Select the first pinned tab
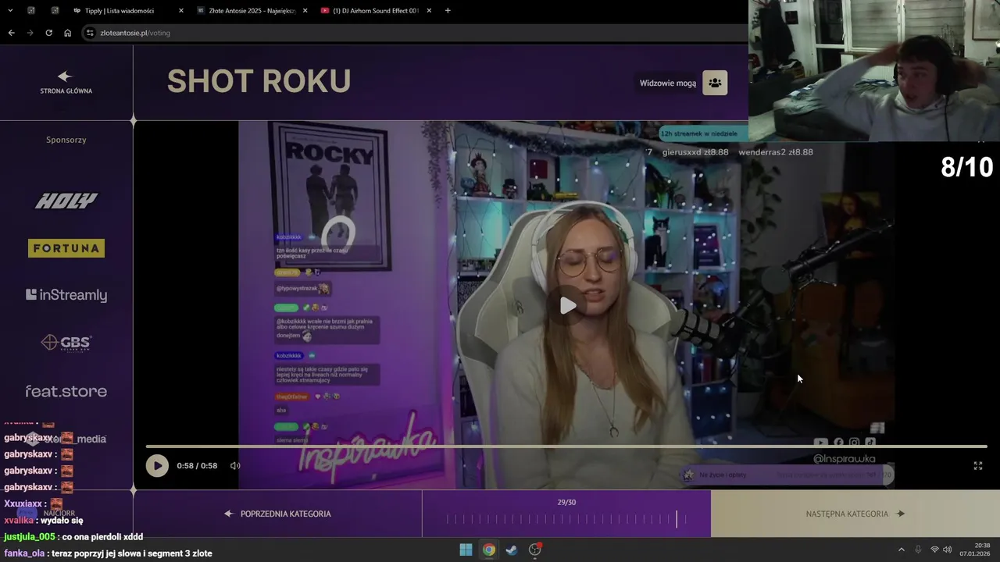Image resolution: width=1000 pixels, height=562 pixels. click(x=30, y=11)
